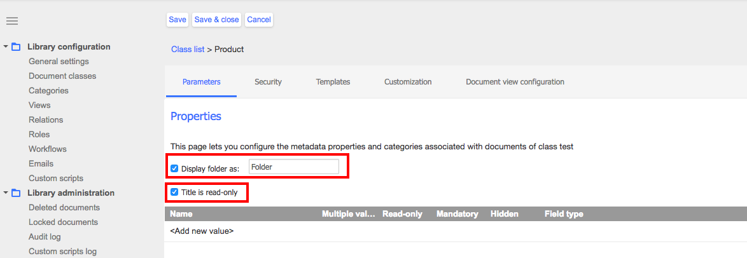The image size is (747, 258).
Task: Uncheck the Display folder as checkbox
Action: (x=174, y=168)
